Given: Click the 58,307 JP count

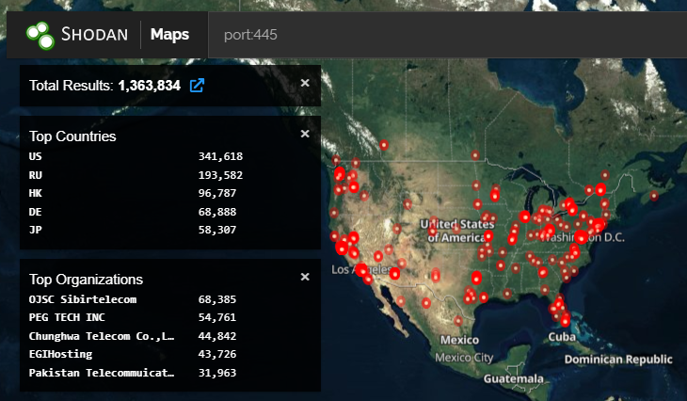Looking at the screenshot, I should (x=217, y=230).
